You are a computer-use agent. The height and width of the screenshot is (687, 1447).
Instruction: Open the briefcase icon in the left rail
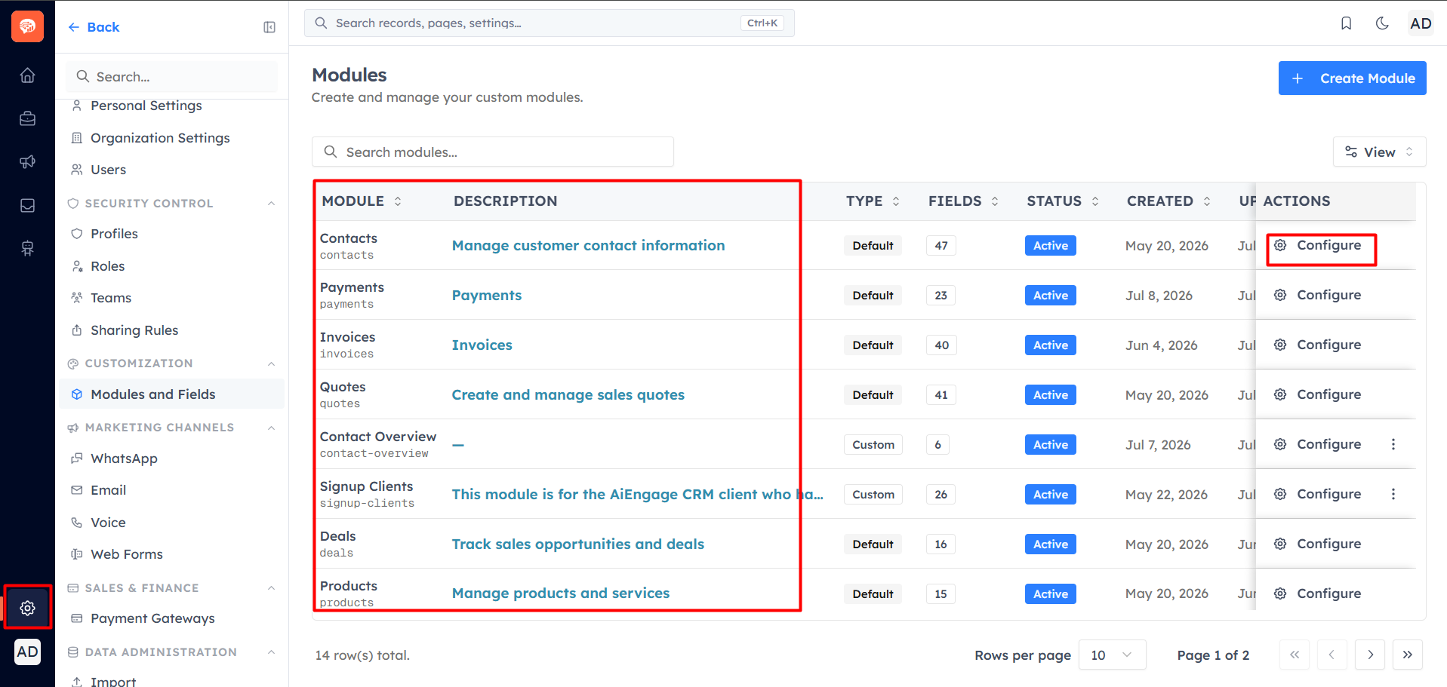click(x=27, y=118)
